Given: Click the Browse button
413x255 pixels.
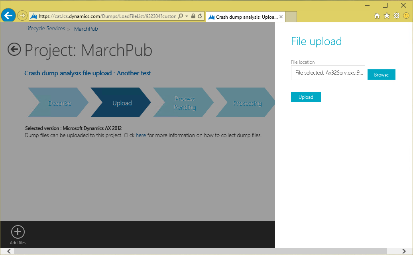Looking at the screenshot, I should (381, 75).
